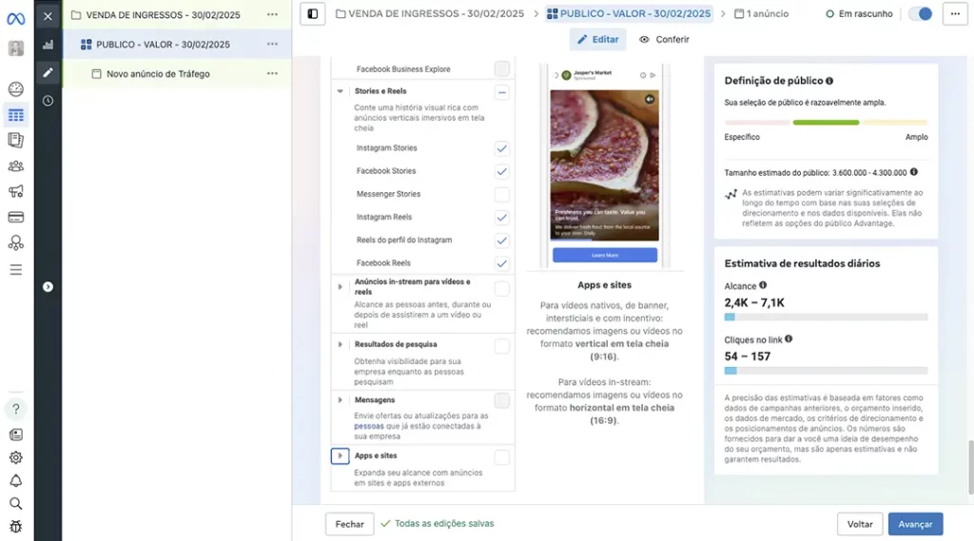
Task: Uncheck the Instagram Stories checkbox
Action: click(x=501, y=148)
